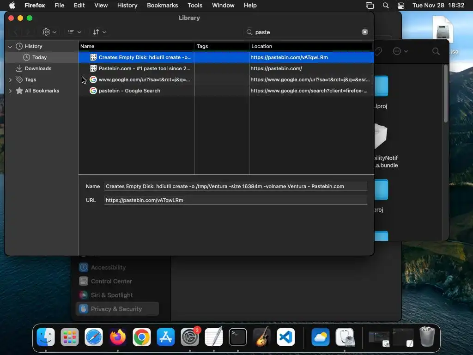Collapse the History tree node
The width and height of the screenshot is (473, 355).
click(x=10, y=47)
